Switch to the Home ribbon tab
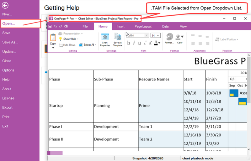 click(103, 27)
